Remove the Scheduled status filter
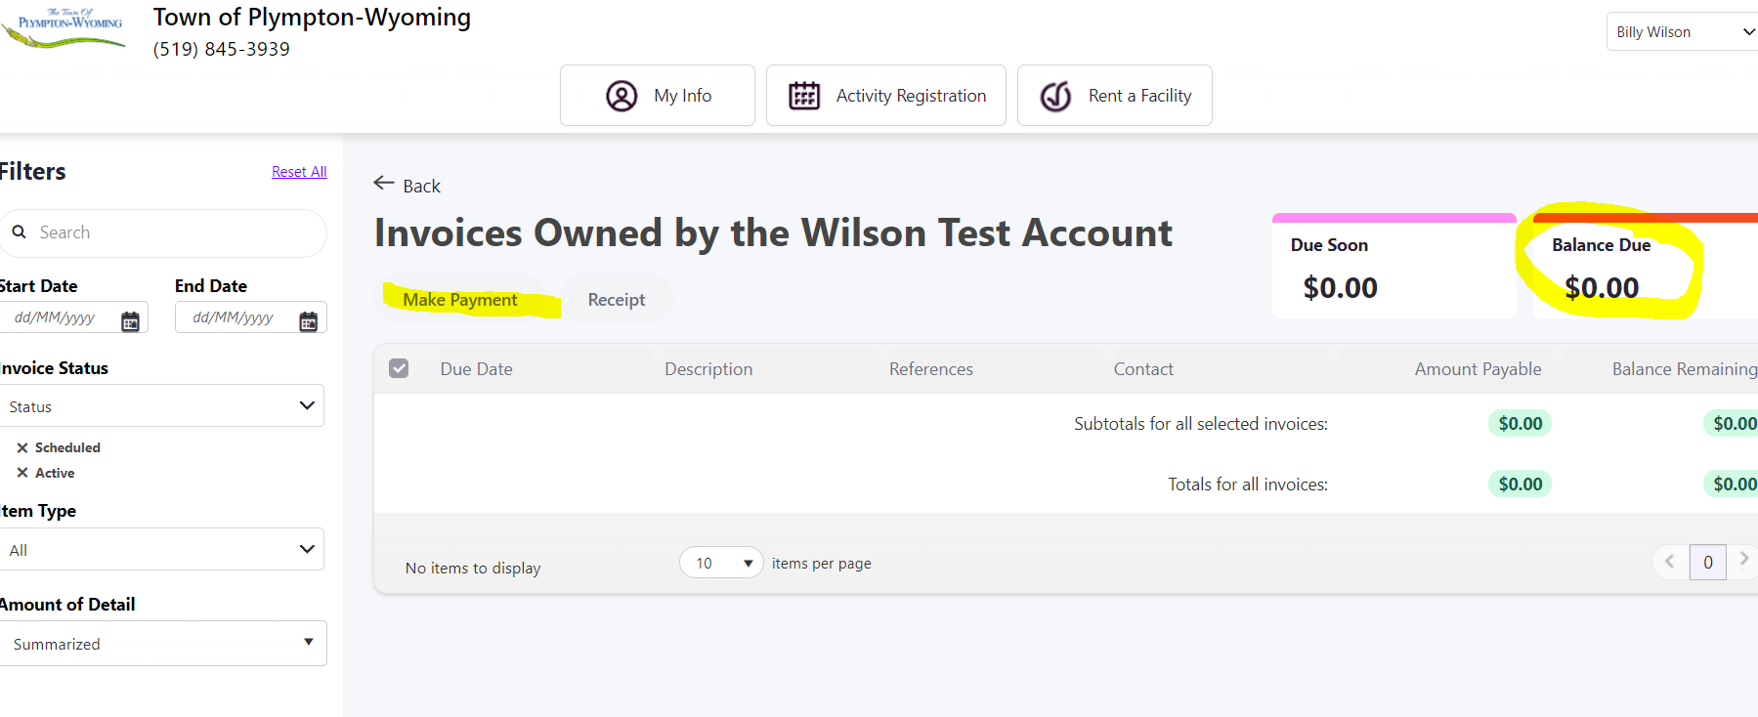Screen dimensions: 1758x717 [22, 447]
